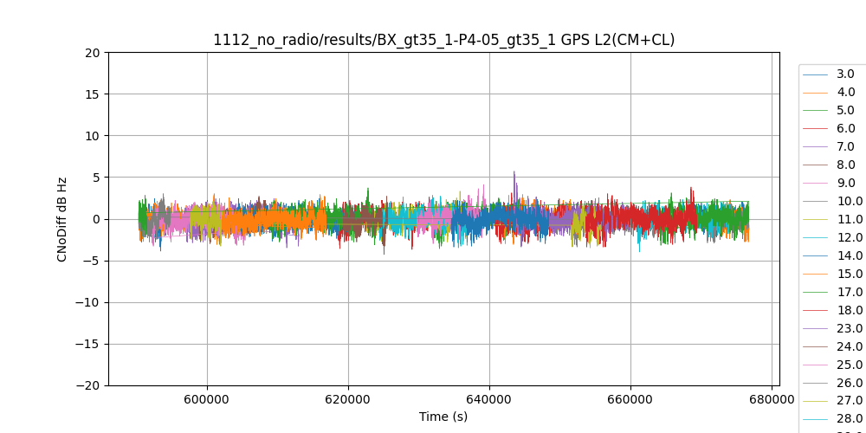Click the 10 y-axis tick label

(93, 136)
